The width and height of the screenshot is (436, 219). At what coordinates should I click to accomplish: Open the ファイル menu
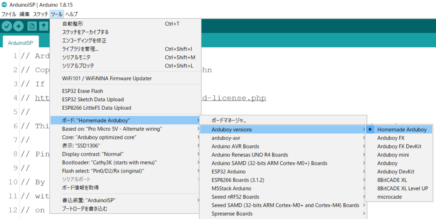pyautogui.click(x=9, y=14)
